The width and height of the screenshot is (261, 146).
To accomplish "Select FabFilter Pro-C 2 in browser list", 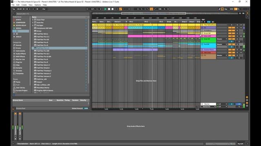I will coord(60,36).
